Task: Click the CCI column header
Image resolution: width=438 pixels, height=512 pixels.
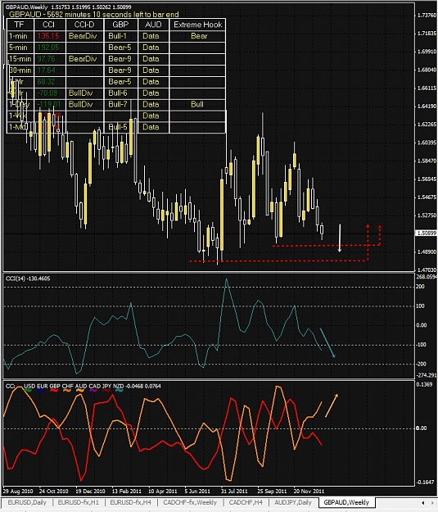Action: 48,25
